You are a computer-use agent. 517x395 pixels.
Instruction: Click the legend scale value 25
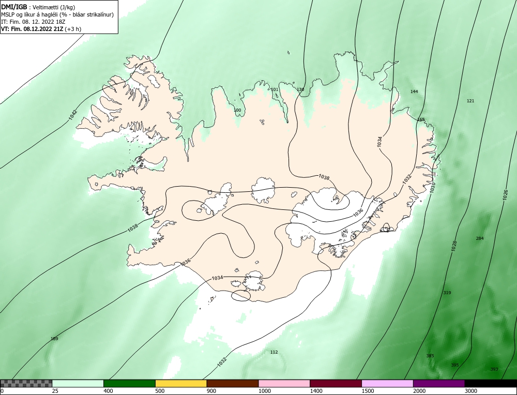tap(55, 391)
